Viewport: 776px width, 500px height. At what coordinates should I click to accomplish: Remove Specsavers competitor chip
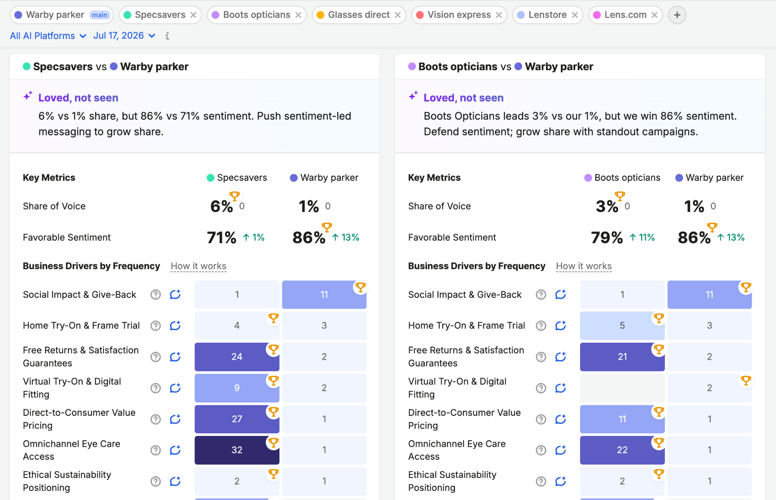pyautogui.click(x=193, y=15)
